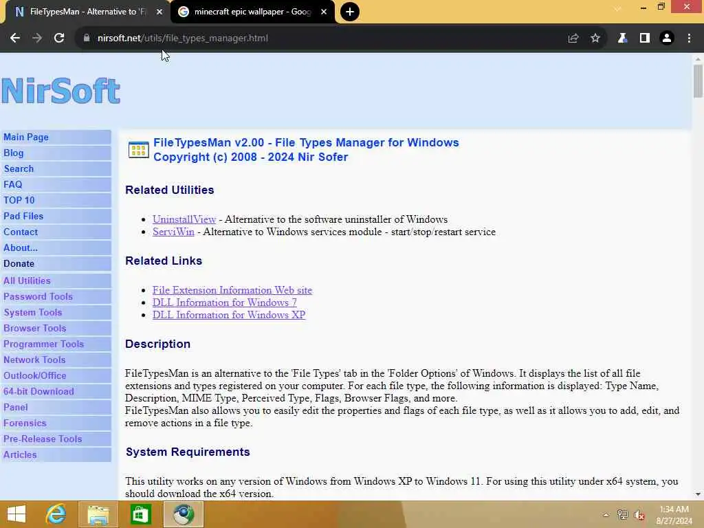The width and height of the screenshot is (704, 528).
Task: Open All Utilities category
Action: pyautogui.click(x=56, y=281)
